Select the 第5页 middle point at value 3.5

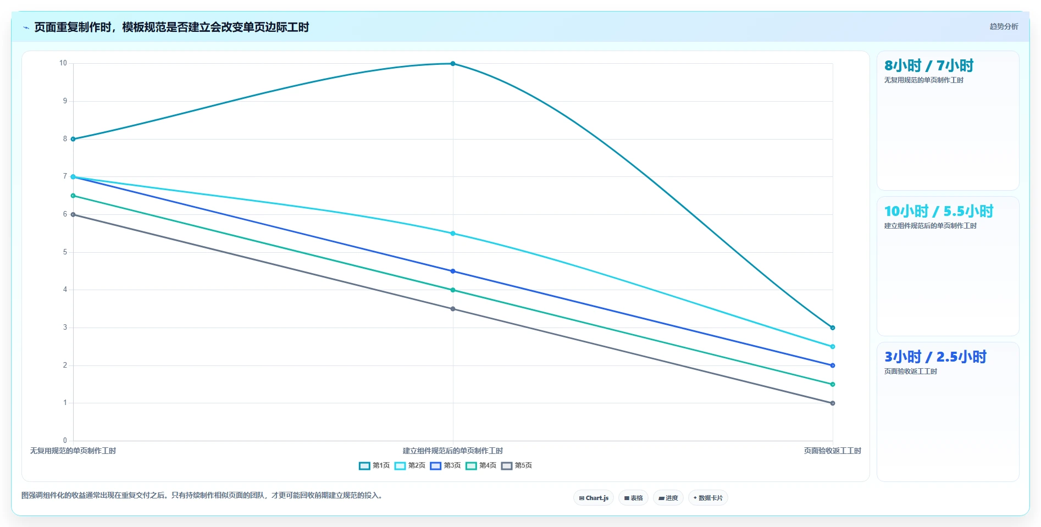(x=453, y=309)
